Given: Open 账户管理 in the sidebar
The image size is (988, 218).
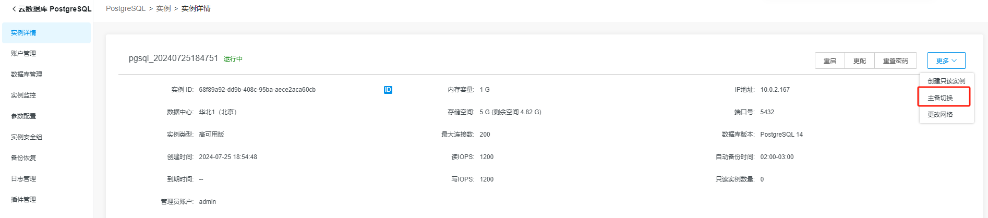Looking at the screenshot, I should [x=23, y=54].
